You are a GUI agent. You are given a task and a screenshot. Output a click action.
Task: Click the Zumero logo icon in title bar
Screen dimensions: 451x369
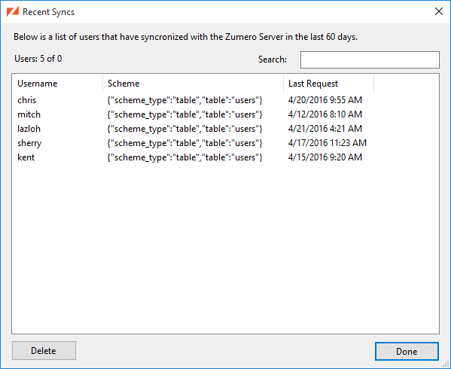[13, 12]
